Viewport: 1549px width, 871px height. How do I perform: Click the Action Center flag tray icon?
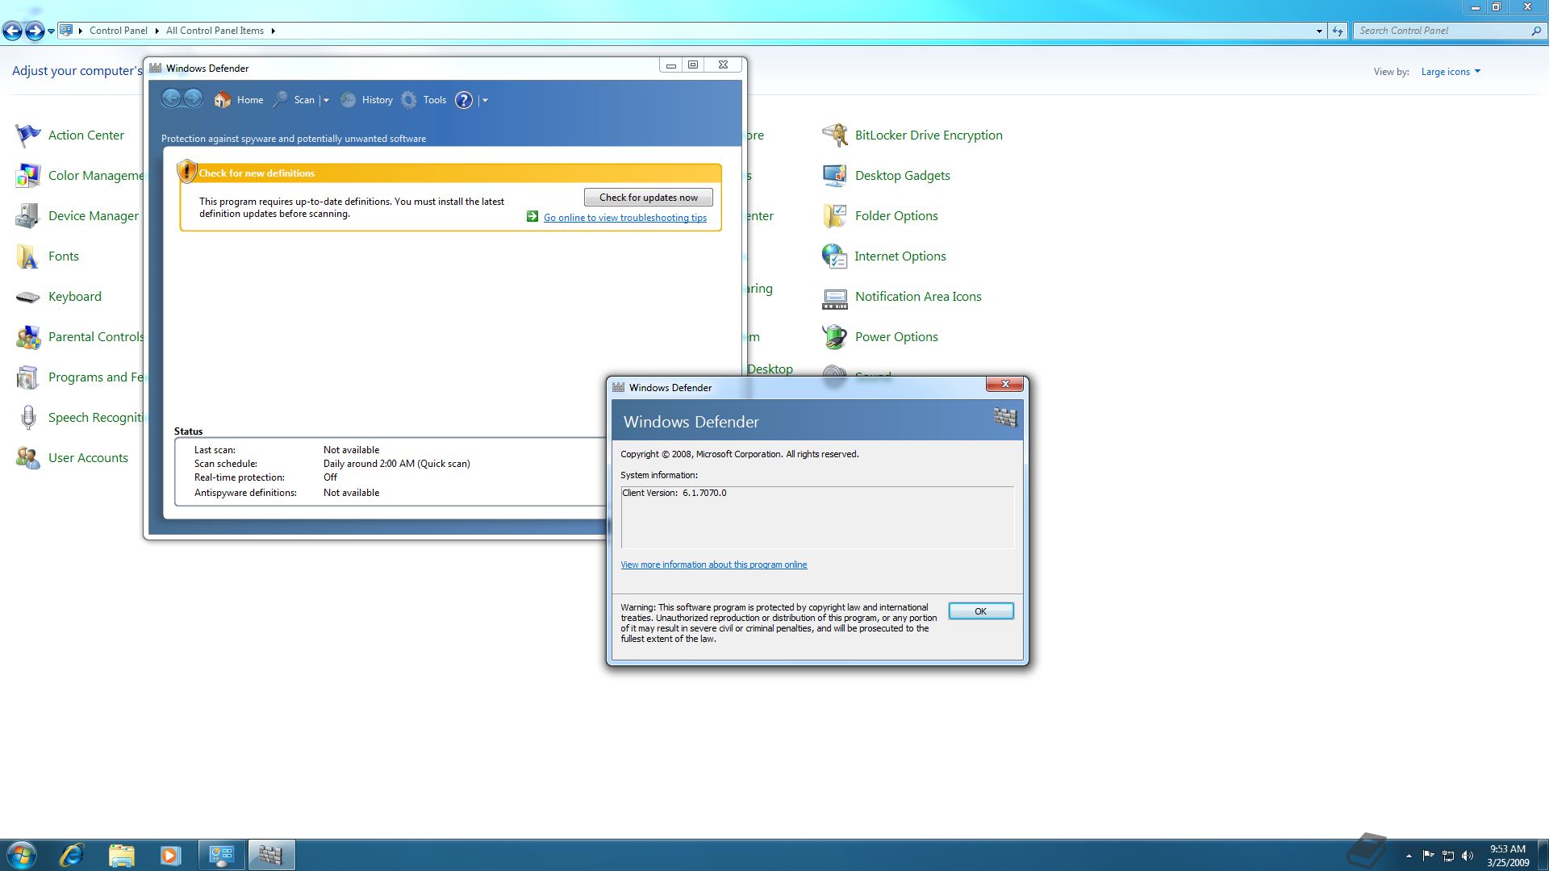tap(1428, 856)
